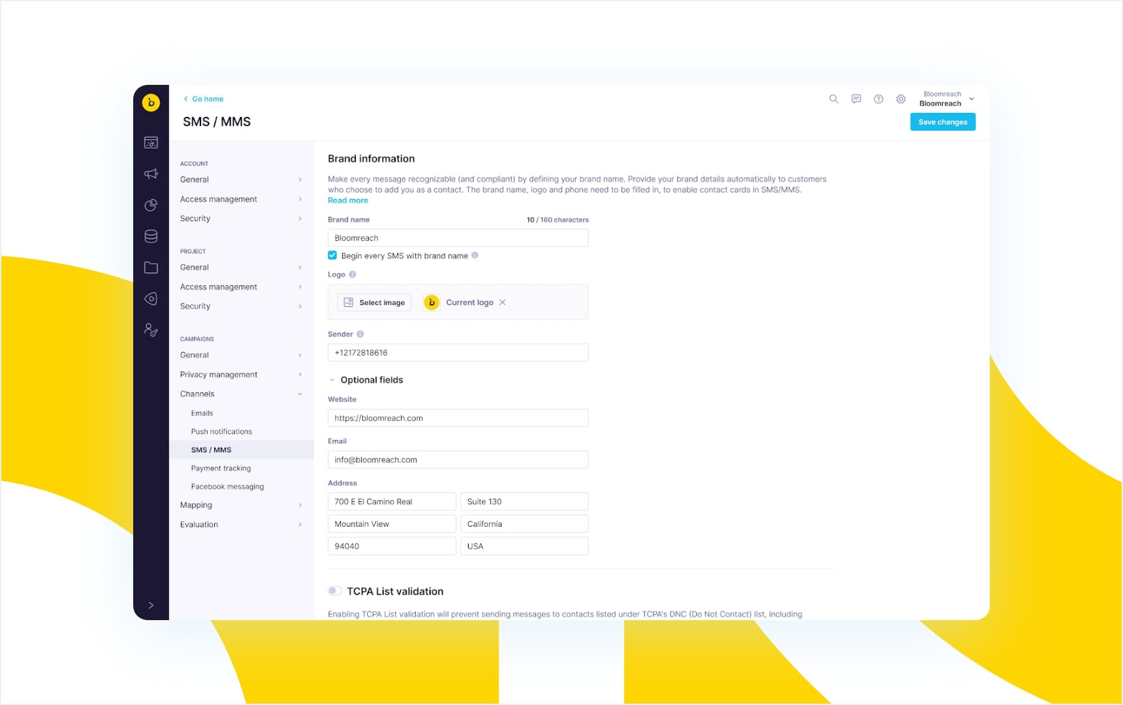1123x705 pixels.
Task: Expand Project General settings
Action: point(242,267)
